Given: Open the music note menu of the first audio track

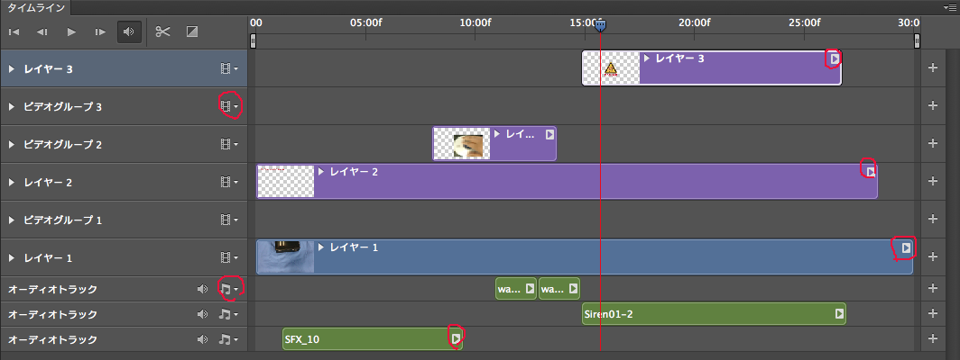Looking at the screenshot, I should (229, 289).
